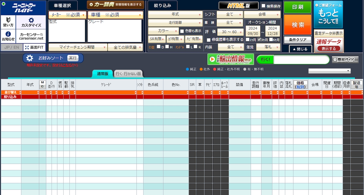
Task: Toggle the 検索保存 checkbox
Action: [263, 6]
